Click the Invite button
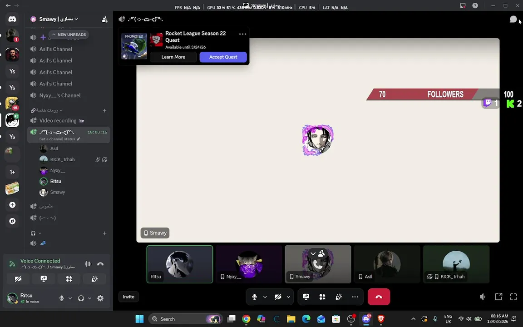This screenshot has height=327, width=523. coord(128,297)
